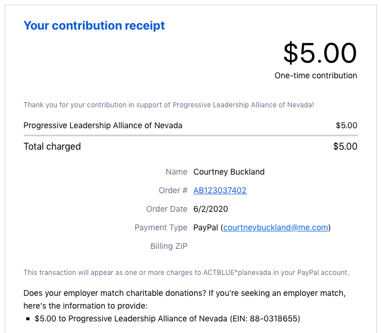Click the thank you message line
The width and height of the screenshot is (381, 333).
pos(169,105)
